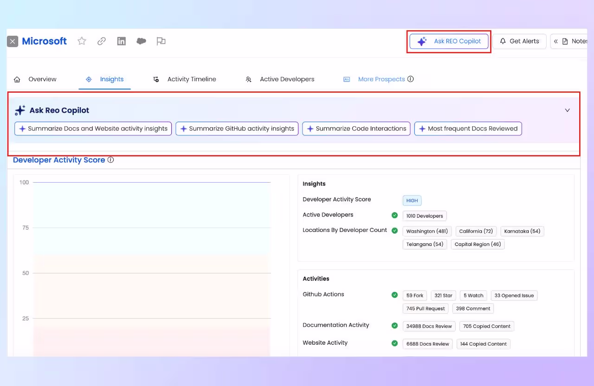Click the 6688 Docs Review tag
Image resolution: width=594 pixels, height=386 pixels.
click(x=428, y=344)
